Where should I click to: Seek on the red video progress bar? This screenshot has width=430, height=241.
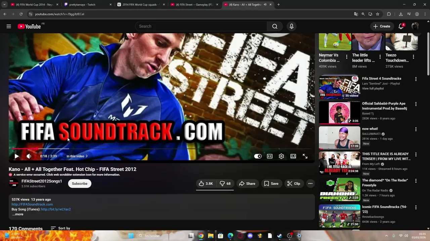click(x=162, y=149)
